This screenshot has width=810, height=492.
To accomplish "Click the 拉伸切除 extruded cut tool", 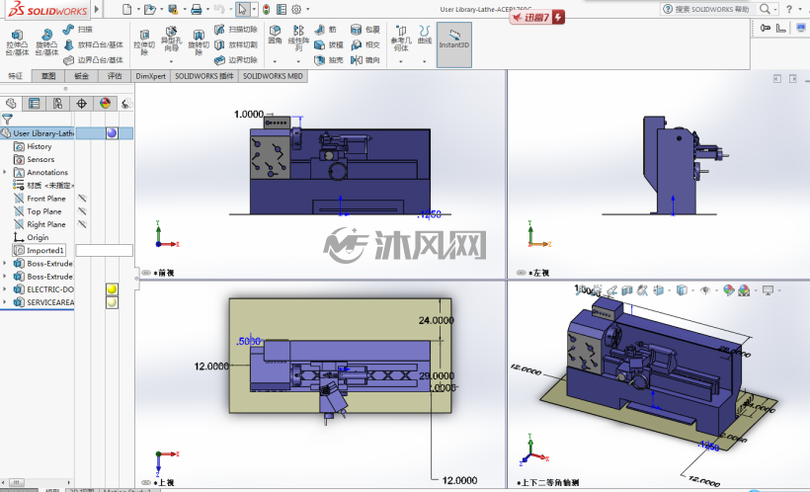I will tap(144, 42).
